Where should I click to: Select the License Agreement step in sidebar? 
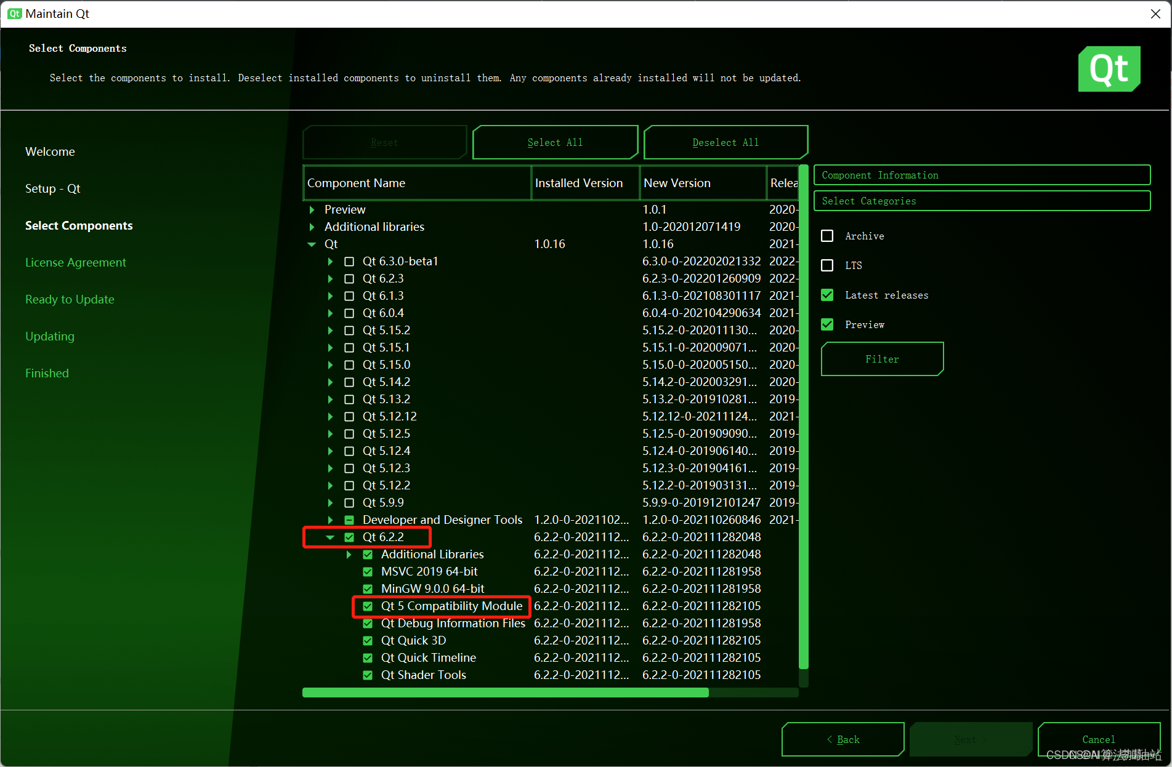(x=75, y=262)
